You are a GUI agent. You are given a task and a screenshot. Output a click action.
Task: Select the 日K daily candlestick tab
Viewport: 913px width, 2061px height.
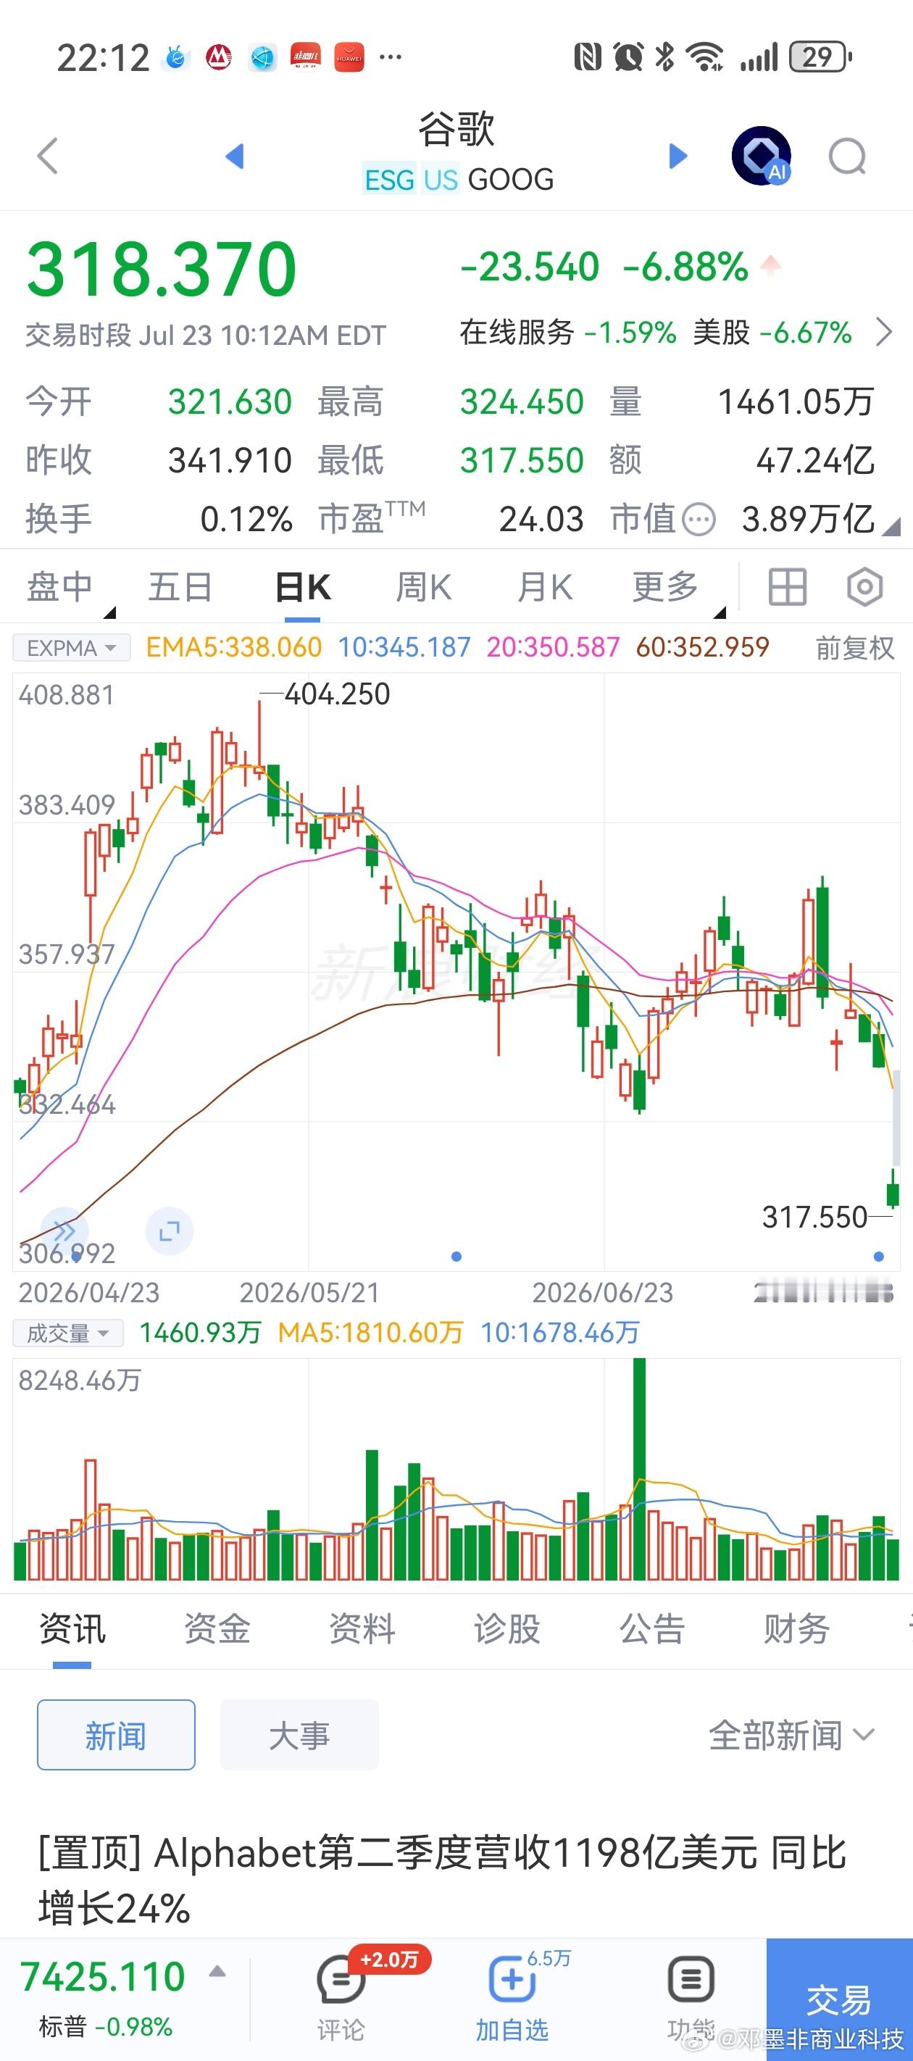pos(302,587)
